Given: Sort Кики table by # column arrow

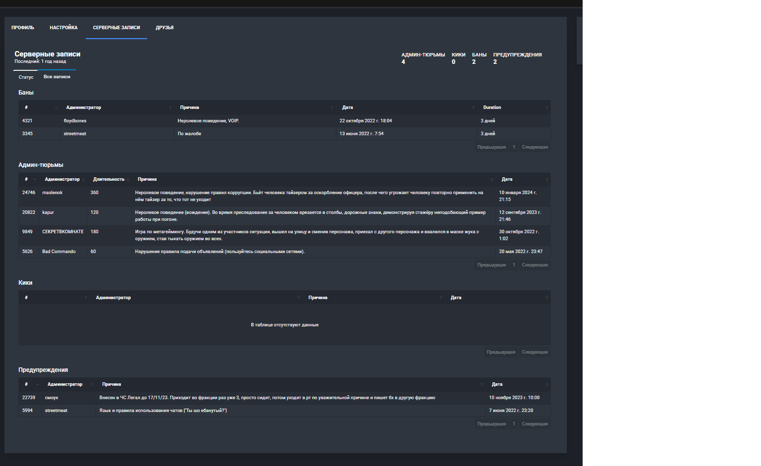Looking at the screenshot, I should [x=85, y=298].
